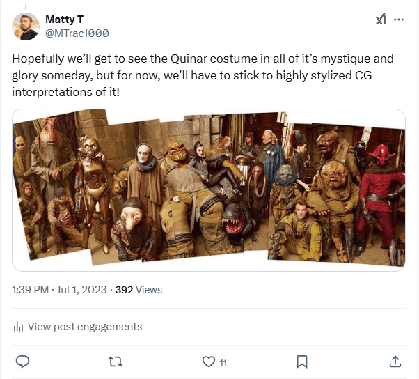Open the attached alien costume group photo

pos(209,189)
